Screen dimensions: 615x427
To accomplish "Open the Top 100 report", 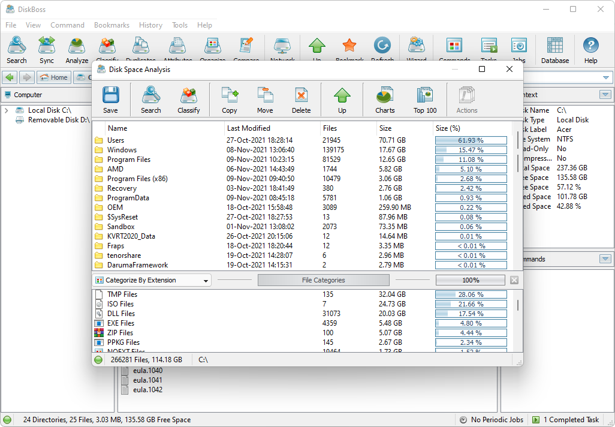I will [x=425, y=100].
